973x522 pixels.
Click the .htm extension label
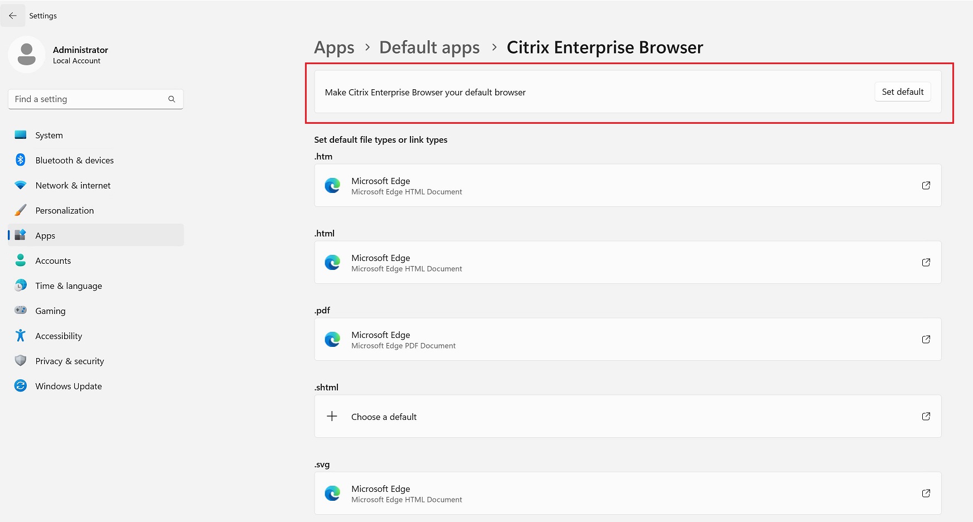click(323, 157)
